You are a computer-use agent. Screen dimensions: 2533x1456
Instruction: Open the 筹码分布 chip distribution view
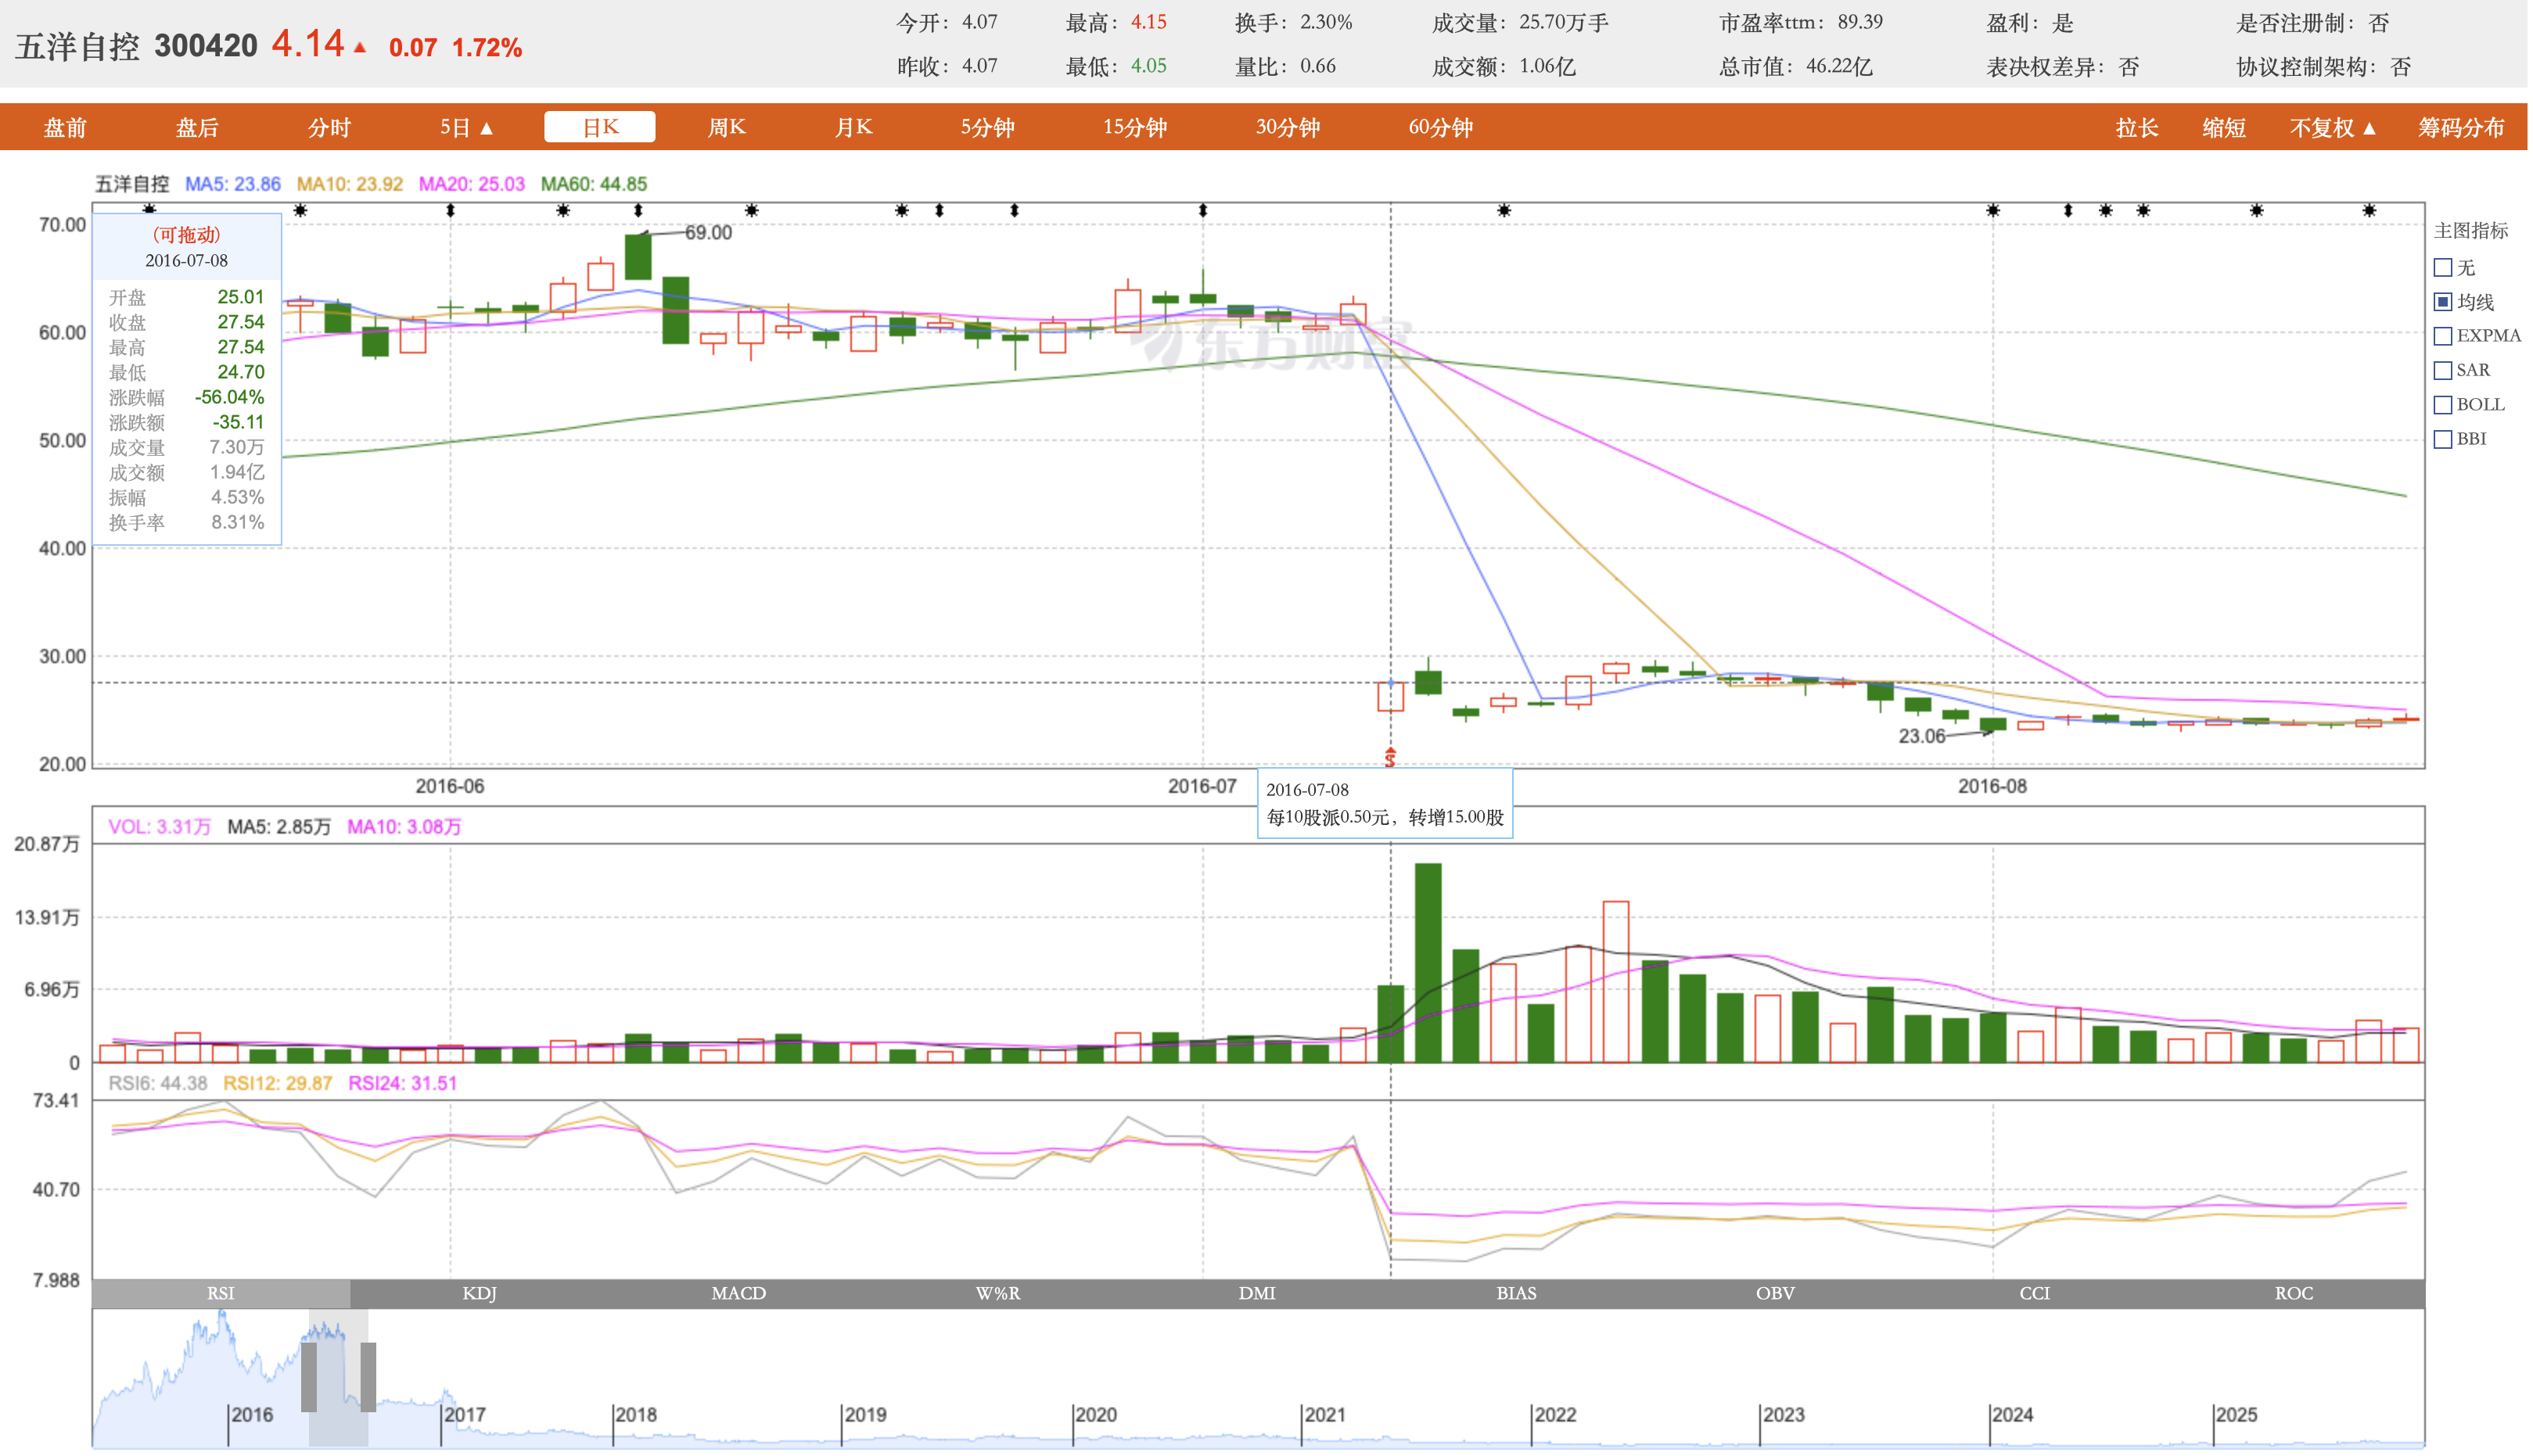click(x=2461, y=128)
